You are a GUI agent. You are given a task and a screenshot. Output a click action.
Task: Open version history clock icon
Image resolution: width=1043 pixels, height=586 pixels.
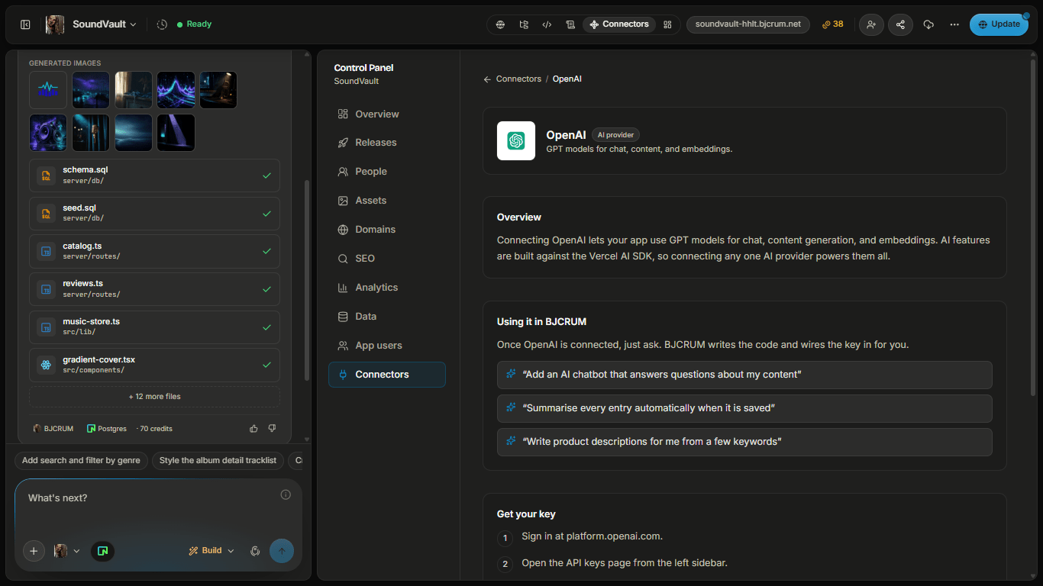(x=162, y=24)
